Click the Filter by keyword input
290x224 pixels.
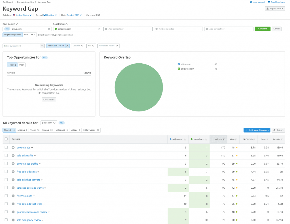point(22,46)
